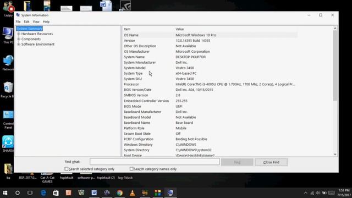Viewport: 352px width, 198px height.
Task: Open the Help menu
Action: (46, 22)
